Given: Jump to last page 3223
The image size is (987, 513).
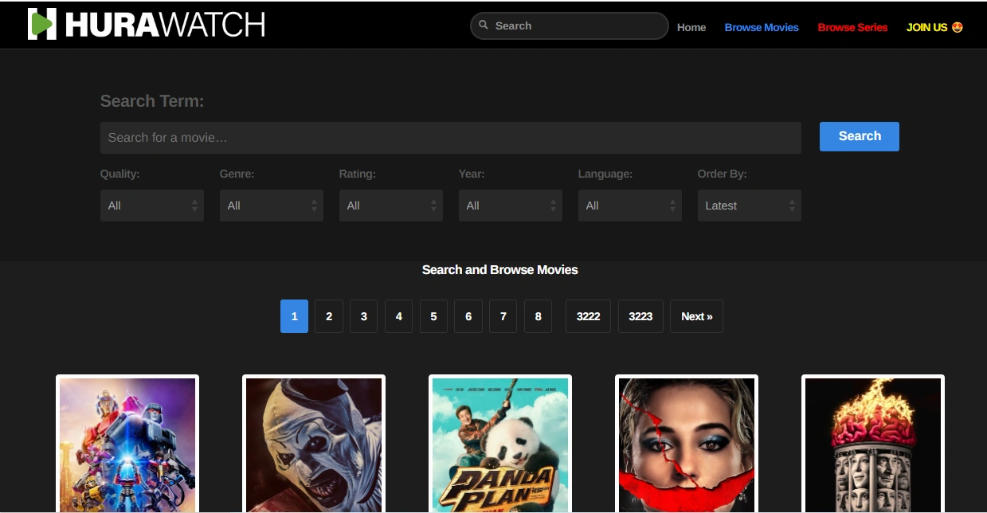Looking at the screenshot, I should [640, 316].
